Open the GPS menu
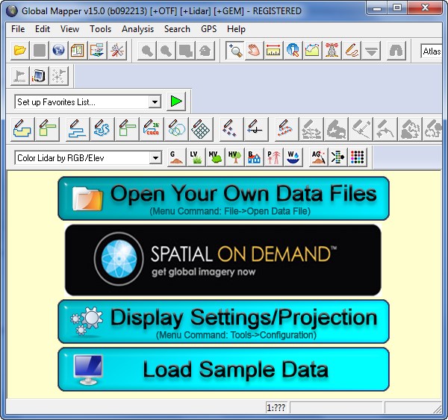 pos(208,29)
